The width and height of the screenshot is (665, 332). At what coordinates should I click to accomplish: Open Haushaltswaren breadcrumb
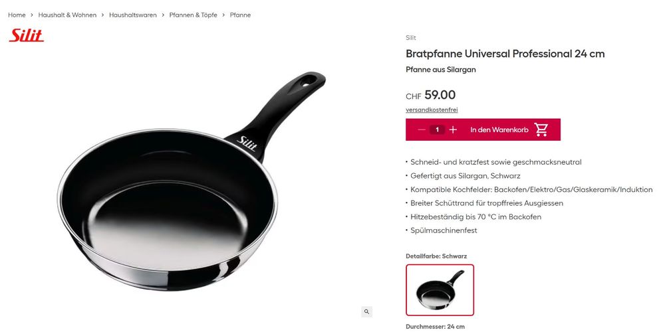point(133,15)
